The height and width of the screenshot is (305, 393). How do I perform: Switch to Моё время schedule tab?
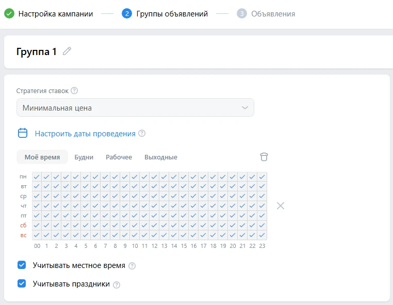[42, 157]
